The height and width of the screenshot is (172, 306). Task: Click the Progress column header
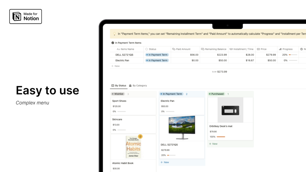(286, 49)
